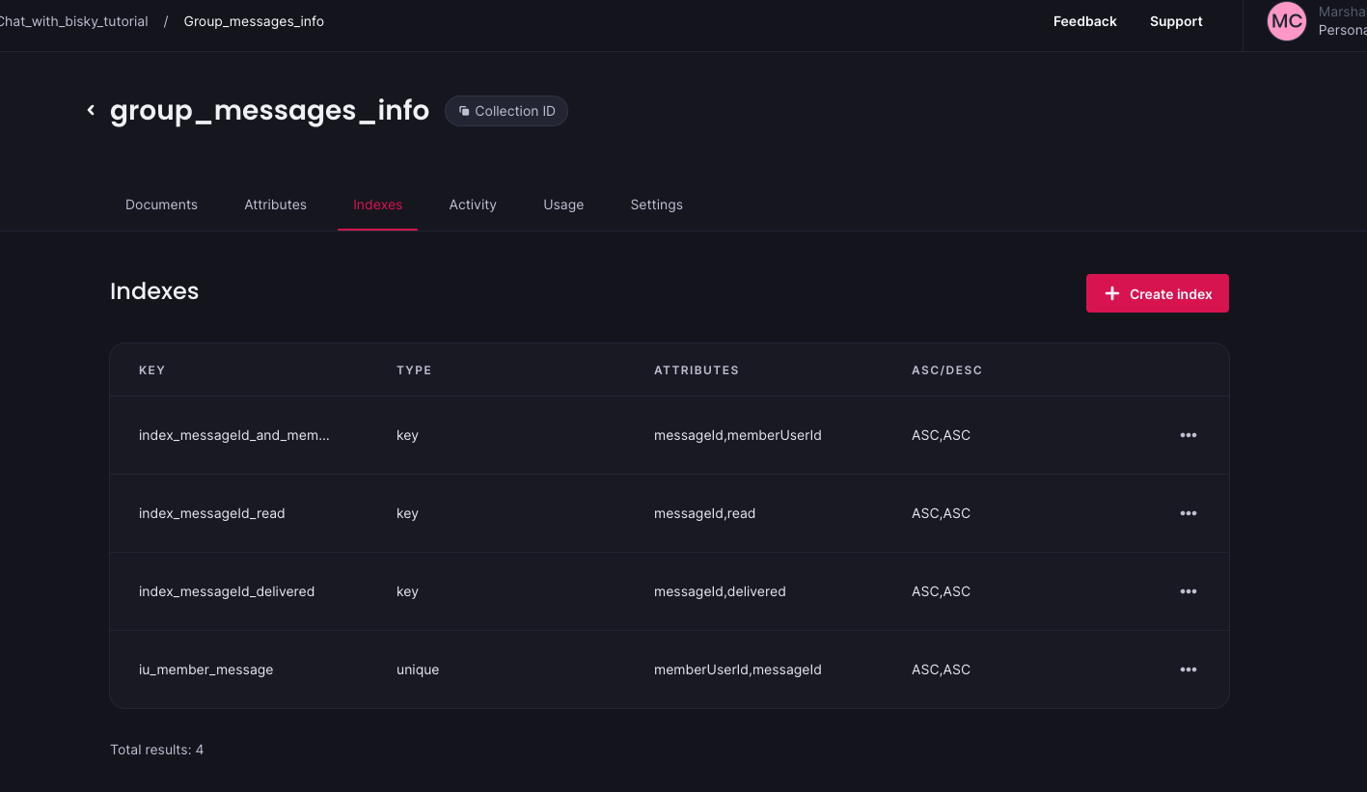
Task: Open Feedback link in header
Action: pyautogui.click(x=1084, y=21)
